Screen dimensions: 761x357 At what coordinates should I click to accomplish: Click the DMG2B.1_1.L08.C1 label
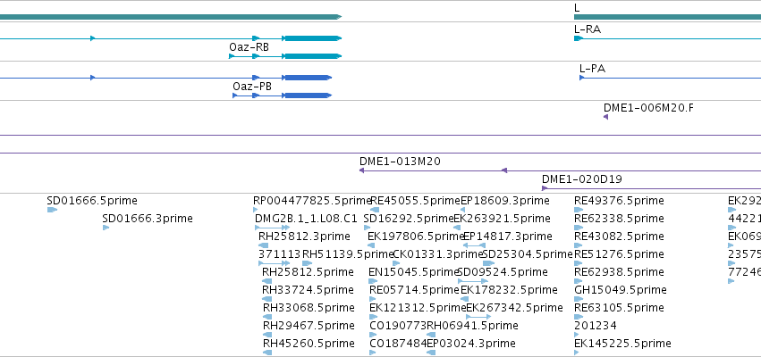point(306,219)
